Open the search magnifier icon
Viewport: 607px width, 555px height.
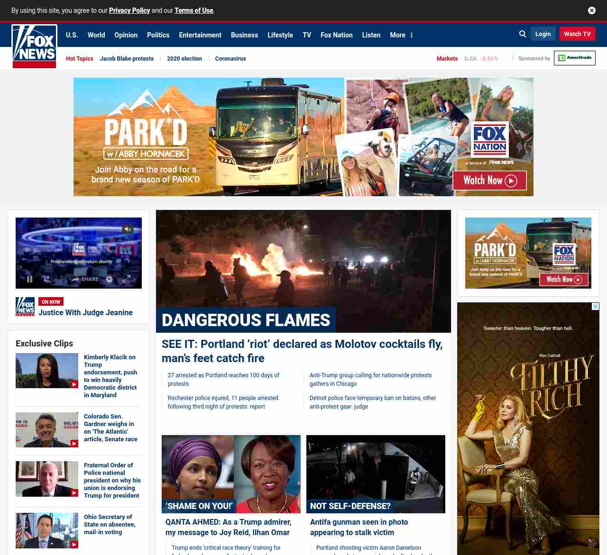pos(523,34)
